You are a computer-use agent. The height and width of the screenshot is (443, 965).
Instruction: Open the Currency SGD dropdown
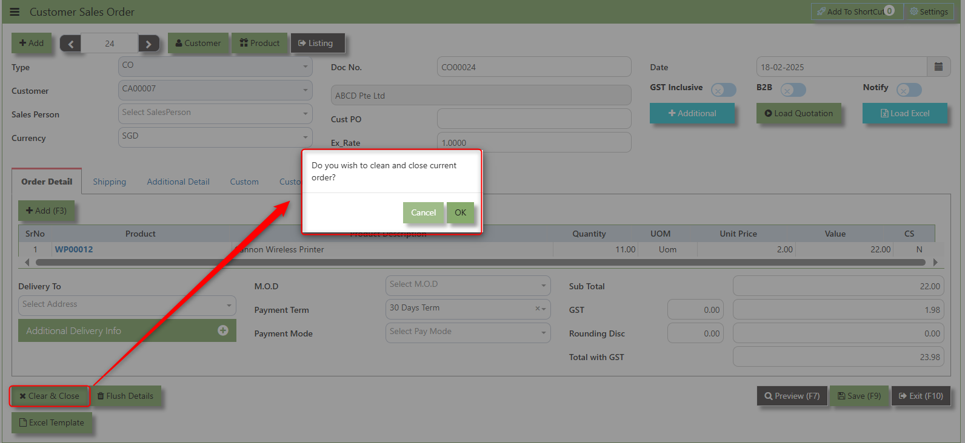(215, 137)
